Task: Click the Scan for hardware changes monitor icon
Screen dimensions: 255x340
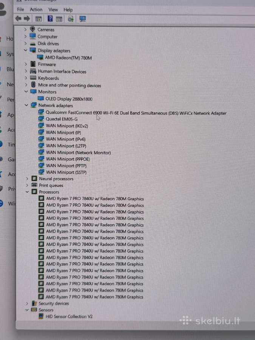Action: click(x=83, y=19)
